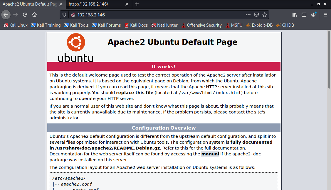Go back to the previous page
The height and width of the screenshot is (190, 331).
pos(6,15)
